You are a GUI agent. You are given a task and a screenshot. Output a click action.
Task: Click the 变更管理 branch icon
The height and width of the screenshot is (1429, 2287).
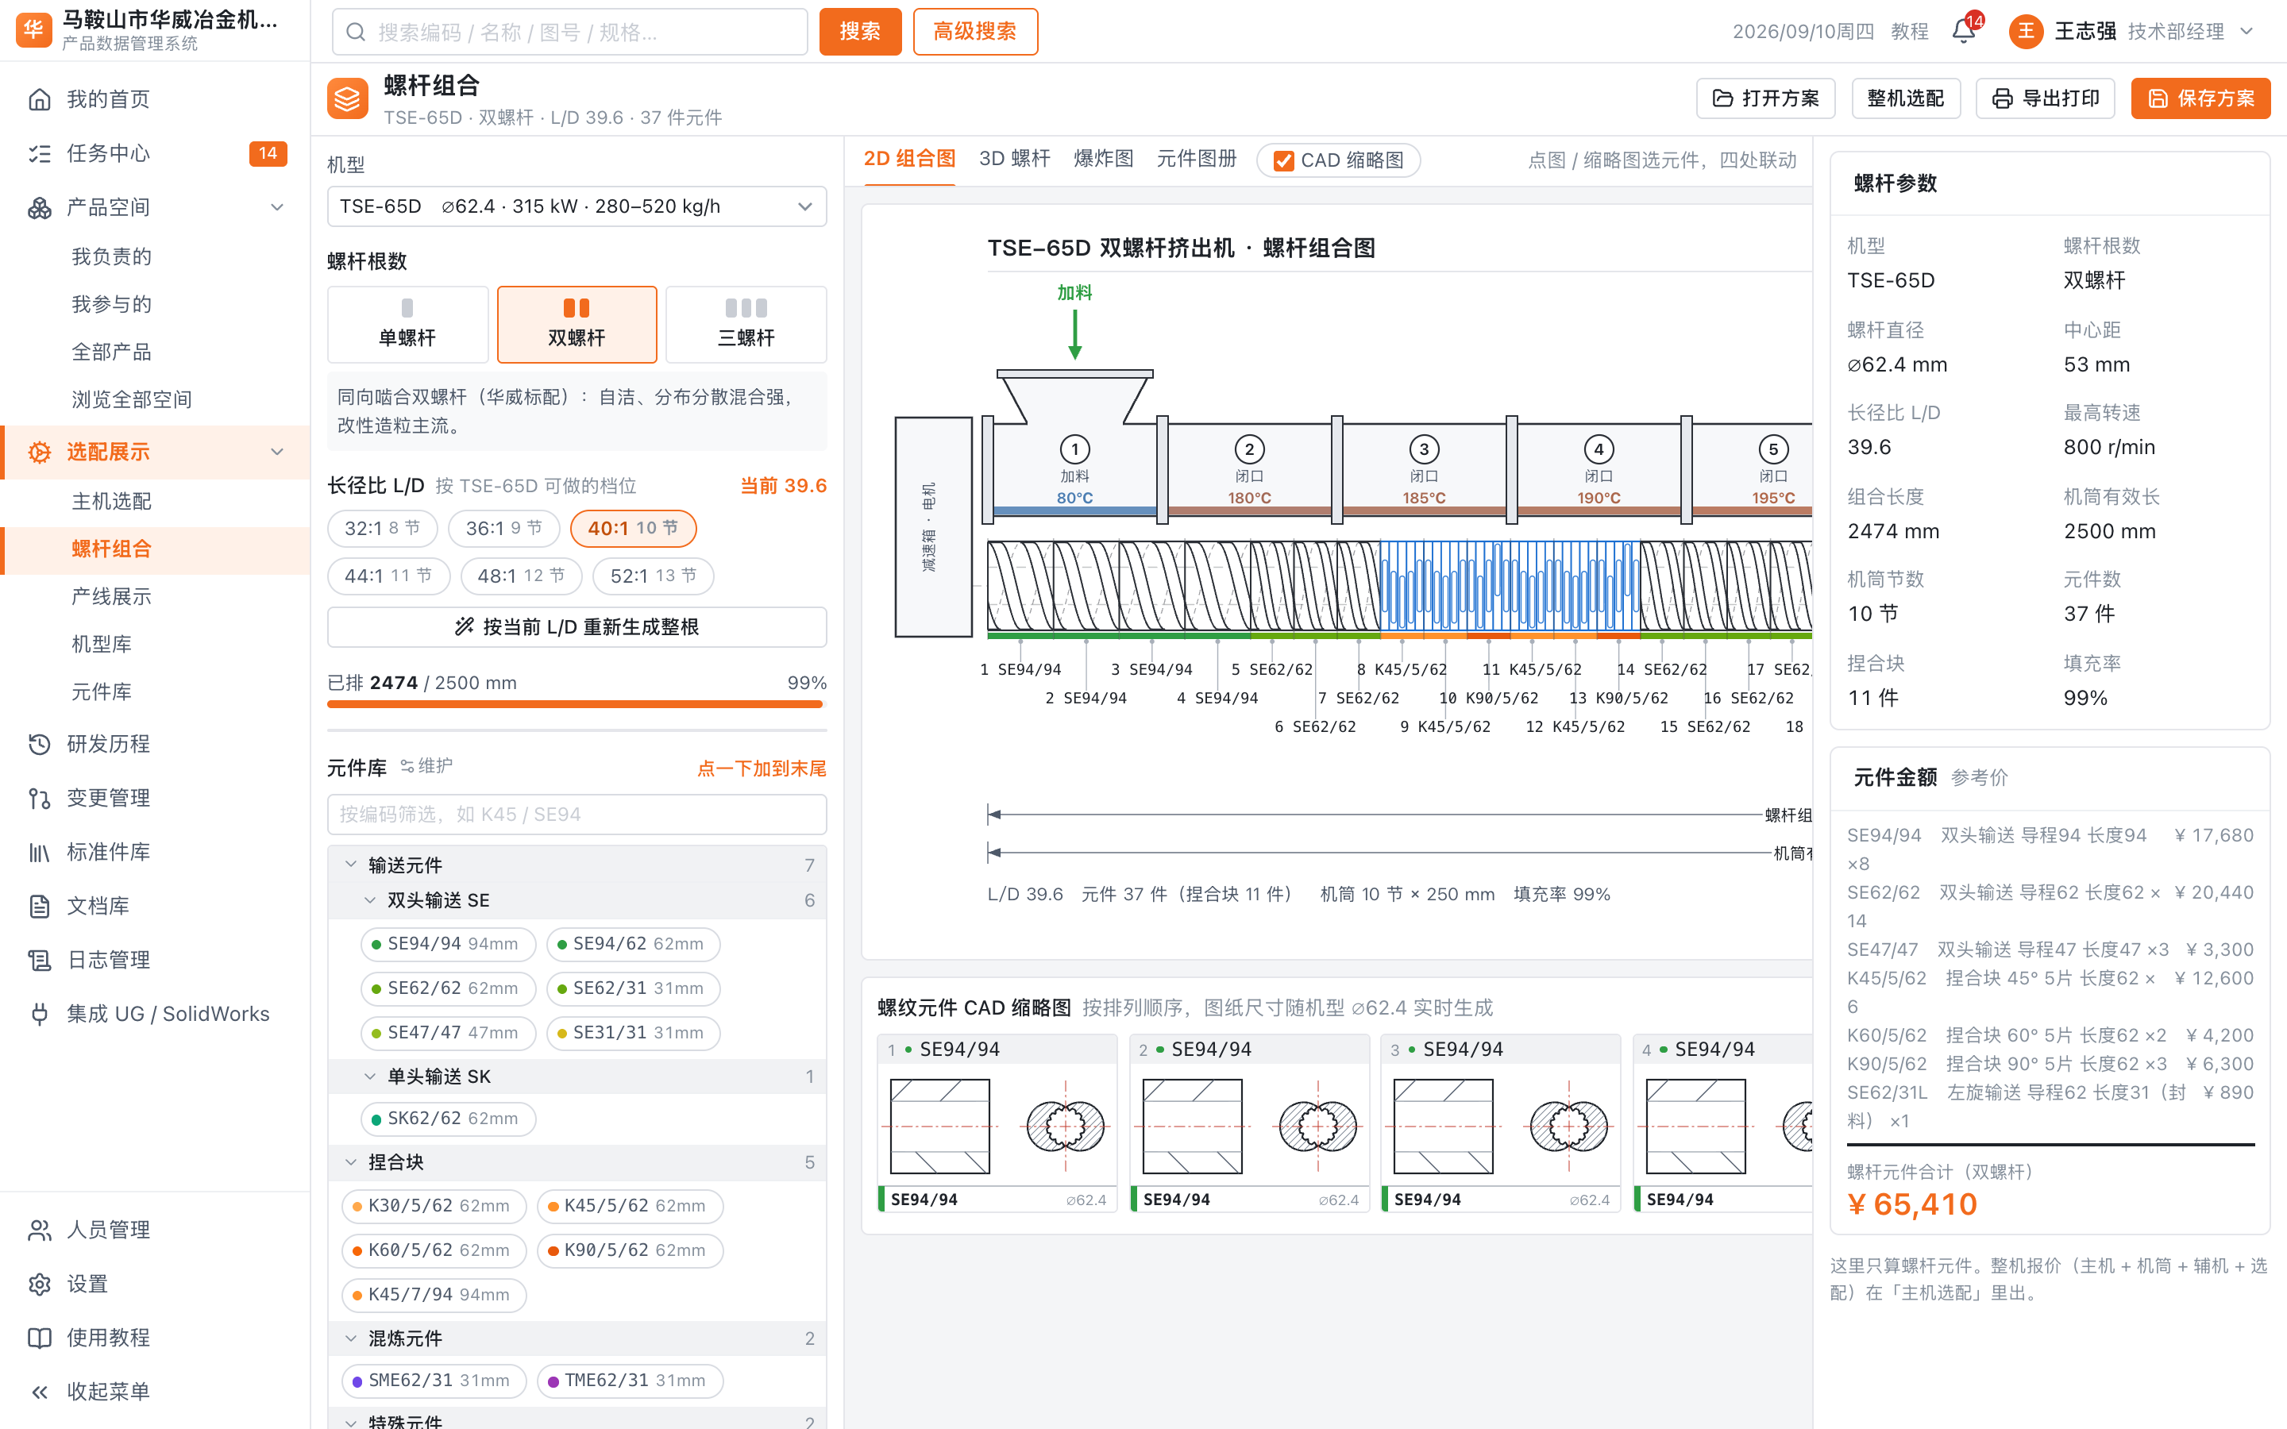coord(40,798)
